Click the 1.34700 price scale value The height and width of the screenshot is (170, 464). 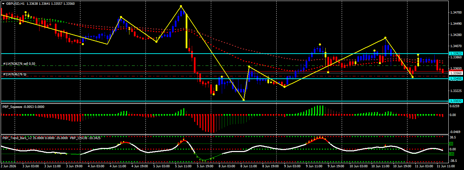click(456, 13)
